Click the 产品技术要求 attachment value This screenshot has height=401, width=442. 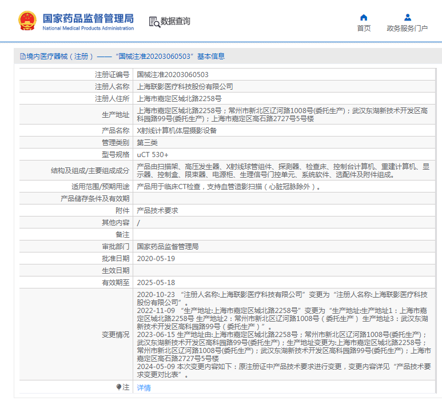tap(158, 211)
